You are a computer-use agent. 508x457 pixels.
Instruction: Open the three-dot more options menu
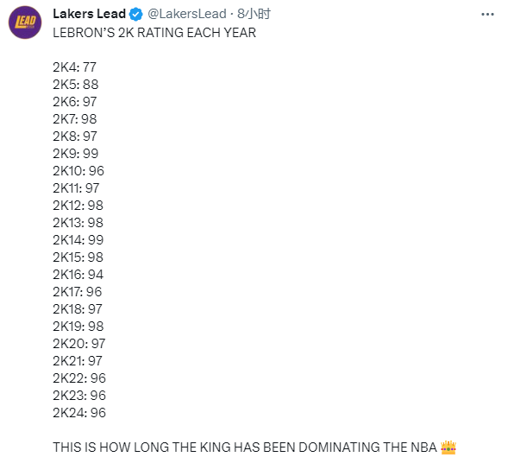pyautogui.click(x=487, y=15)
